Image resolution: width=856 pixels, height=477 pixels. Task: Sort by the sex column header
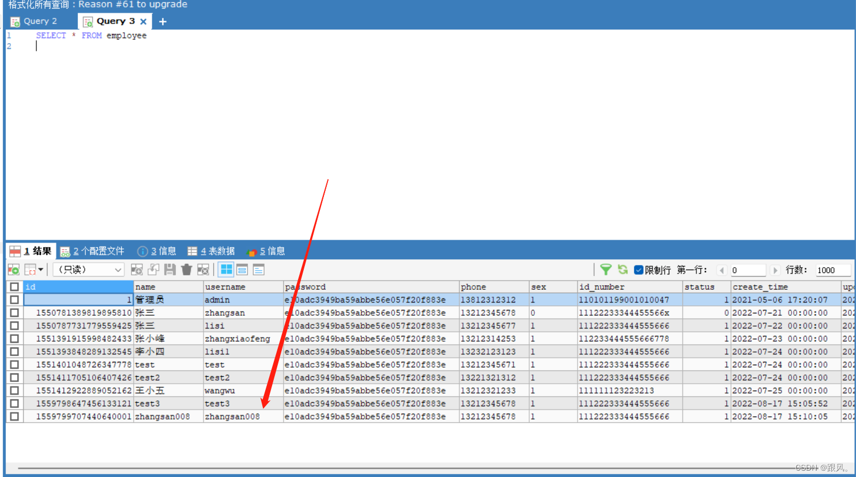pyautogui.click(x=553, y=286)
